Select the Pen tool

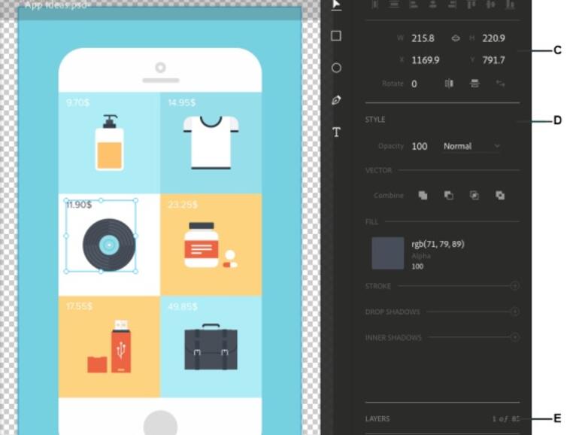point(336,100)
